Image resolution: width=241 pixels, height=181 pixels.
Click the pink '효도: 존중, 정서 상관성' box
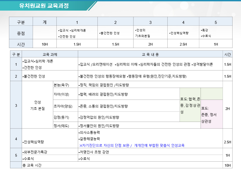click(212, 114)
